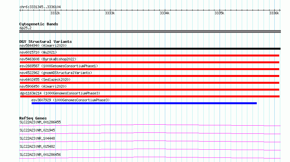290x162 pixels.
Task: Click the red nsv5463608 variant bar
Action: click(150, 62)
